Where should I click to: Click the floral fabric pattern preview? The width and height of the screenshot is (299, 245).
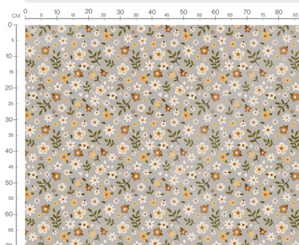click(162, 135)
